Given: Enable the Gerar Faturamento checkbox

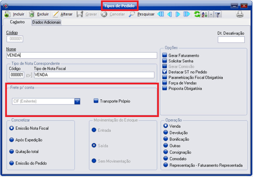Looking at the screenshot, I should (x=165, y=56).
